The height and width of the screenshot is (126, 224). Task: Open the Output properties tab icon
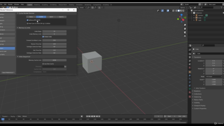[x=190, y=57]
